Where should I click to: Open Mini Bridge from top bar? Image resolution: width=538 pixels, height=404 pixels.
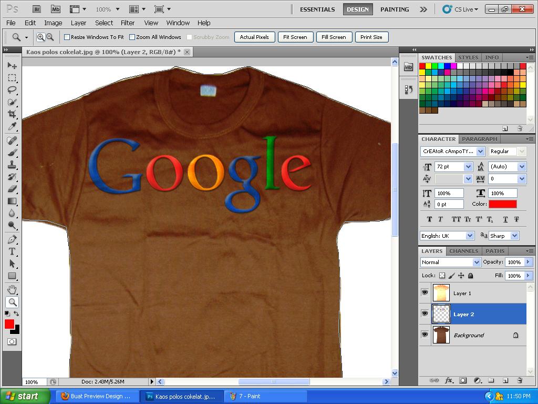coord(56,9)
